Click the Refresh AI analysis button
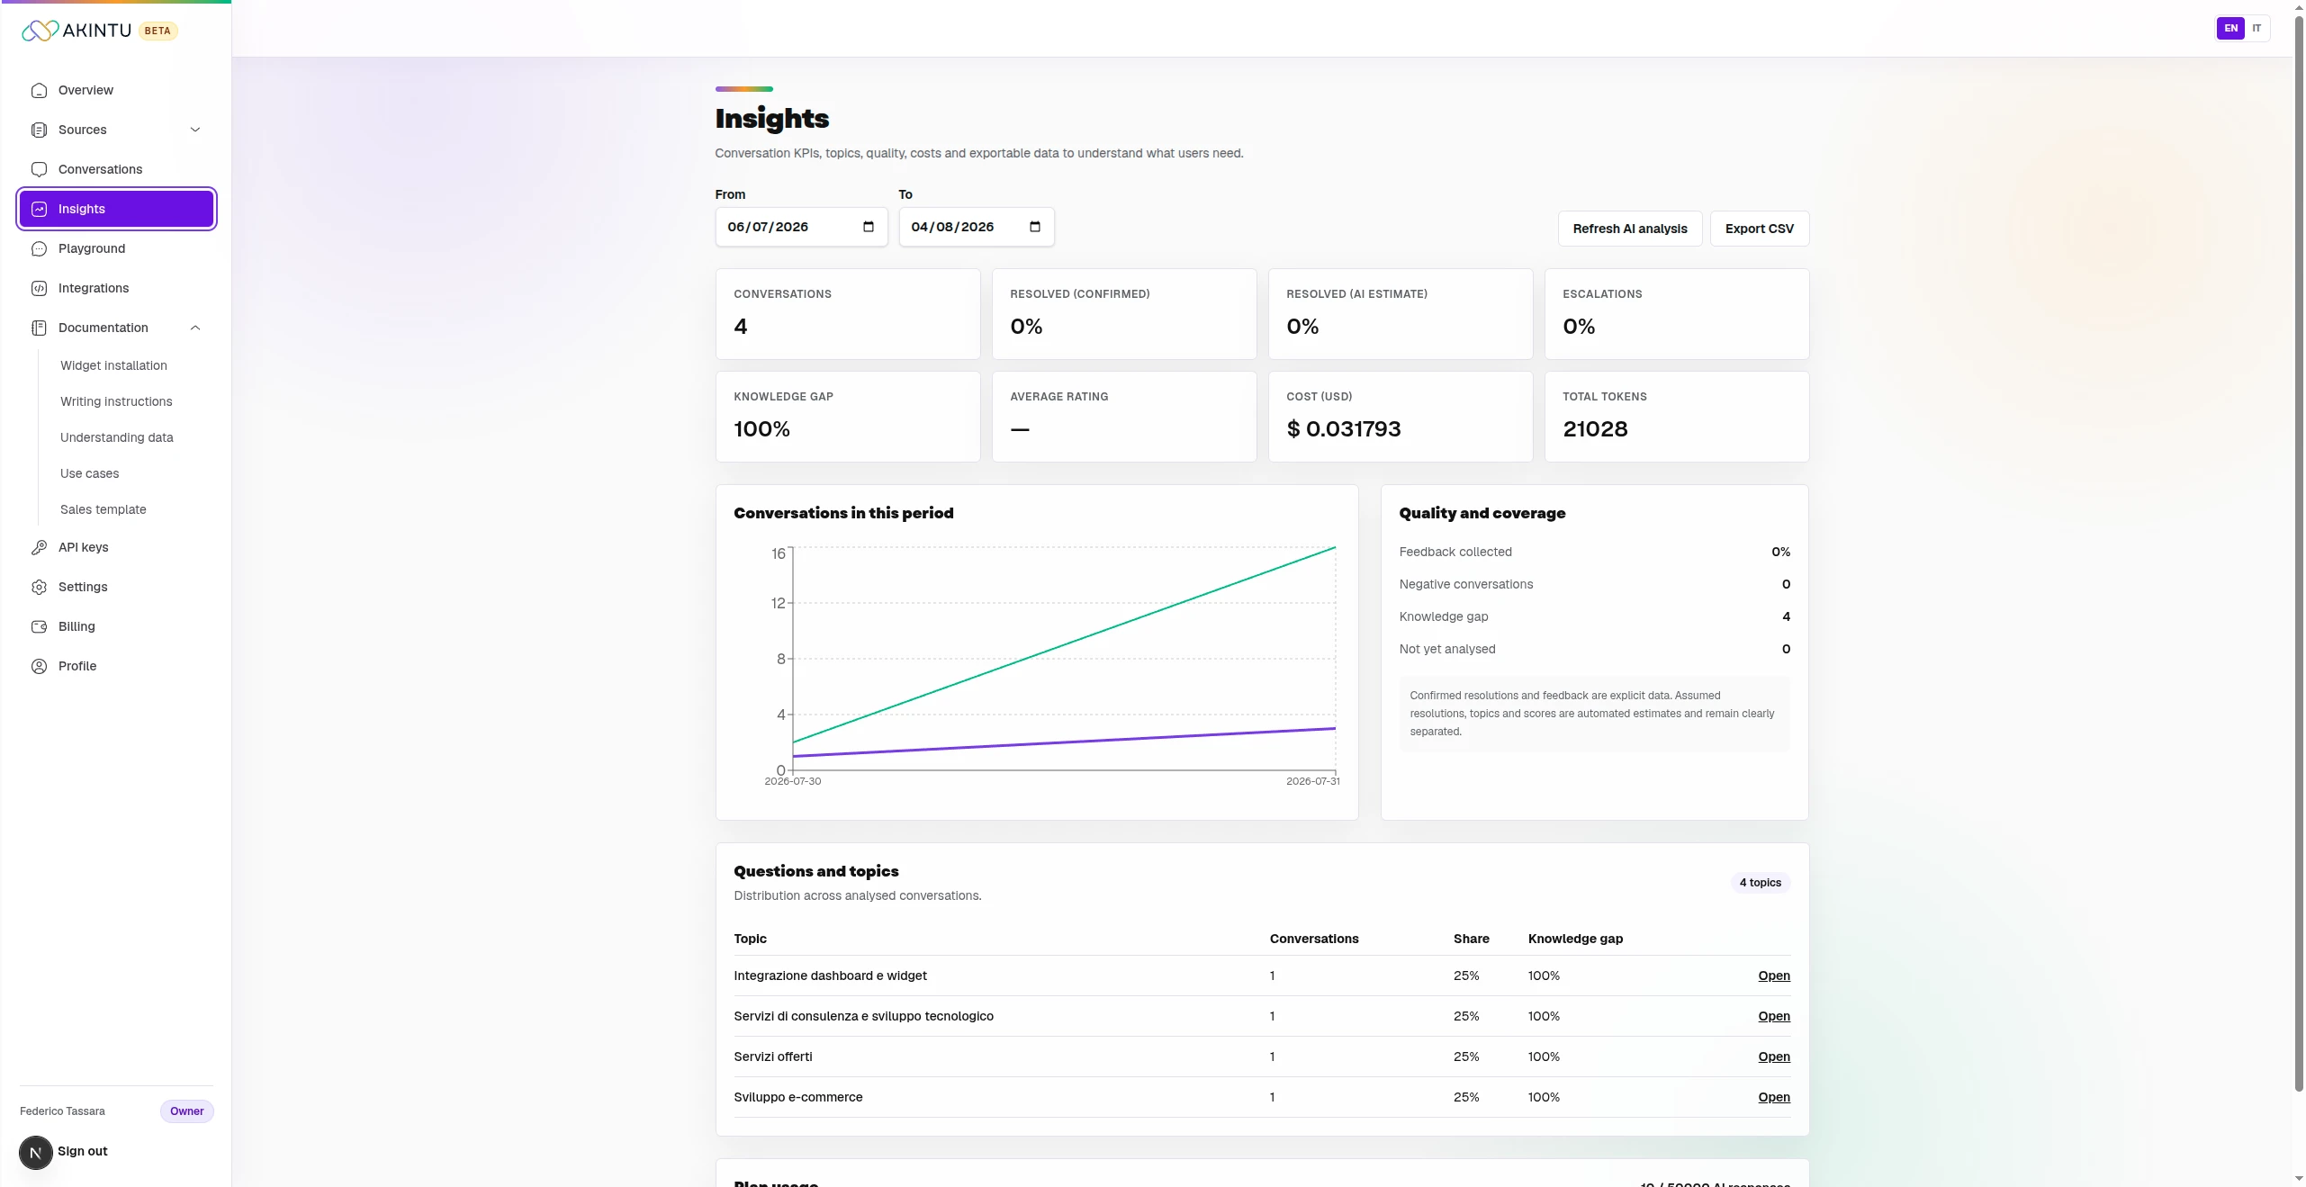Screen dimensions: 2306x1187 [x=1630, y=229]
